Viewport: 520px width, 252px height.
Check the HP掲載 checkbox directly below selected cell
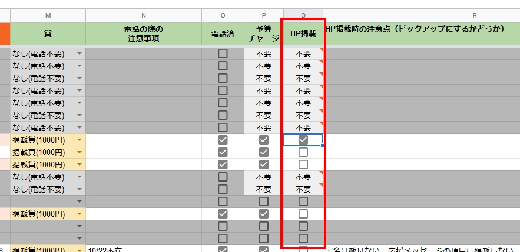click(x=303, y=152)
